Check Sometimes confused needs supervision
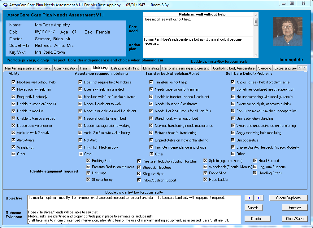The height and width of the screenshot is (228, 313). pos(233,89)
